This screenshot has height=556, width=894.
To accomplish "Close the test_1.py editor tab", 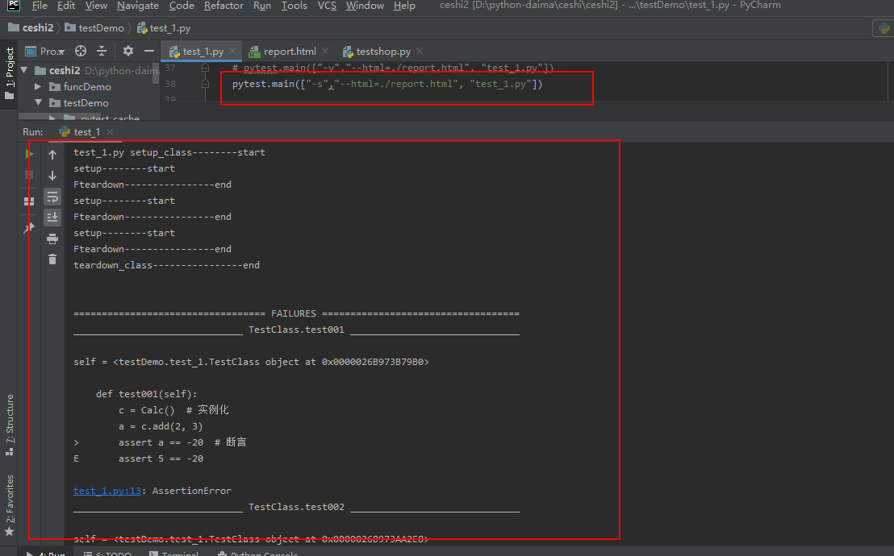I will pos(232,51).
